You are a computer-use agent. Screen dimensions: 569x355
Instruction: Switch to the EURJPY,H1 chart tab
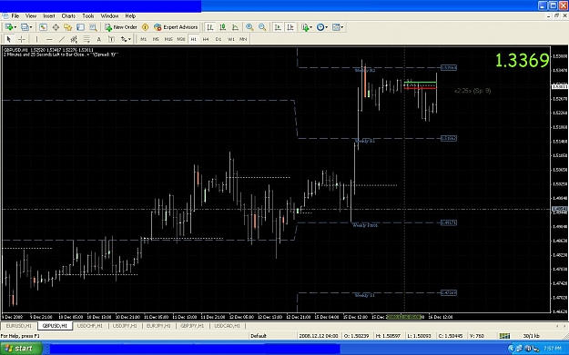[x=158, y=326]
